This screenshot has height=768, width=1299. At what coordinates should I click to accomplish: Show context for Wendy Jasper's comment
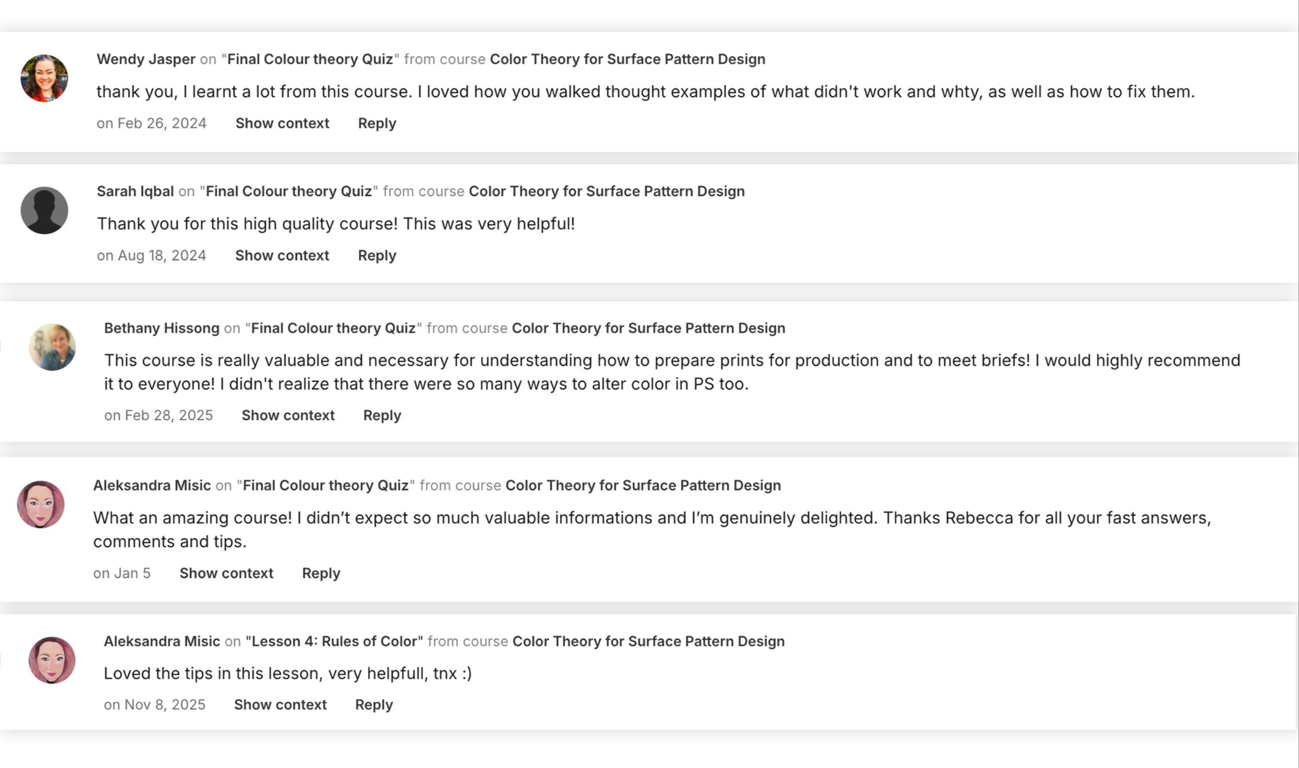pyautogui.click(x=282, y=123)
